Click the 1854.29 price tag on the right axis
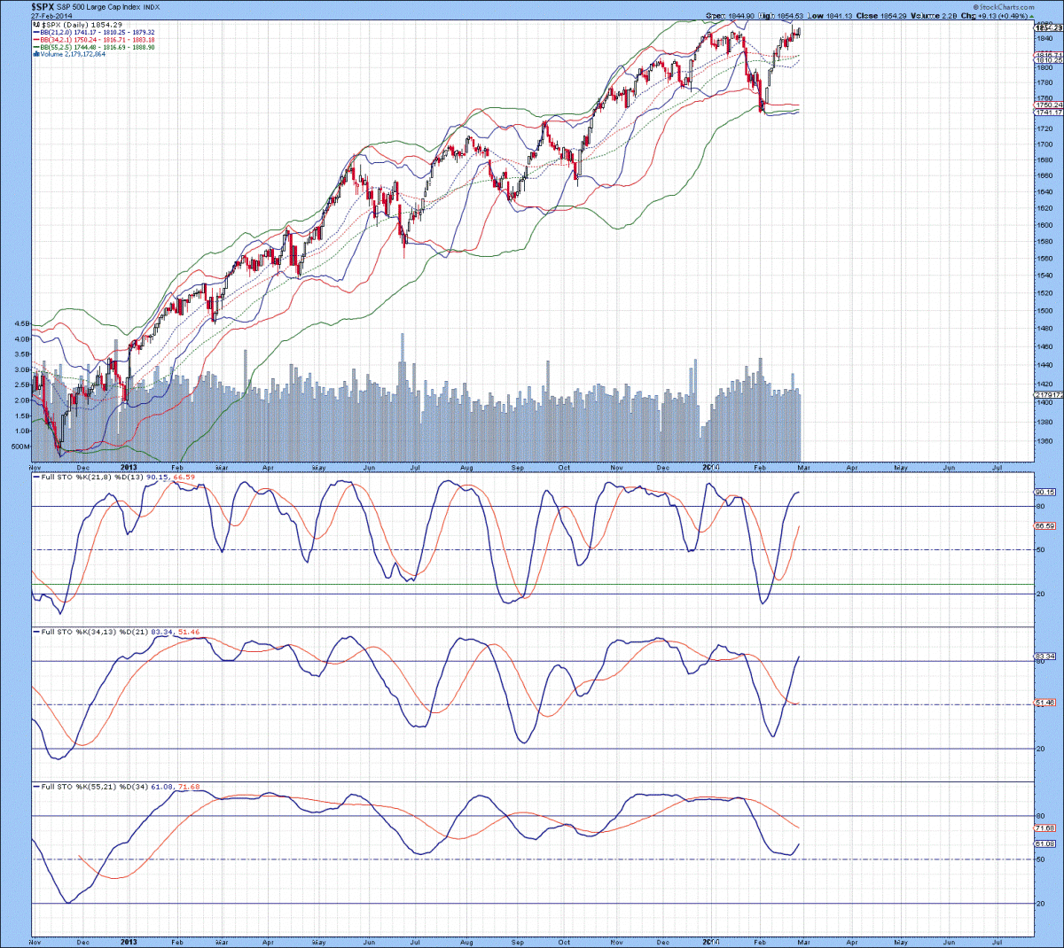 pyautogui.click(x=1048, y=28)
